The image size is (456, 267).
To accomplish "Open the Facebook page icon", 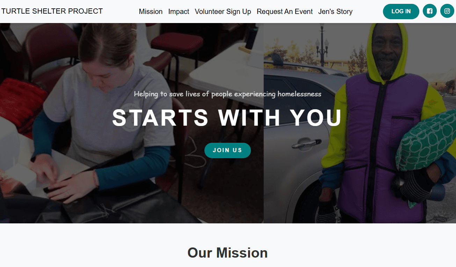I will 430,11.
